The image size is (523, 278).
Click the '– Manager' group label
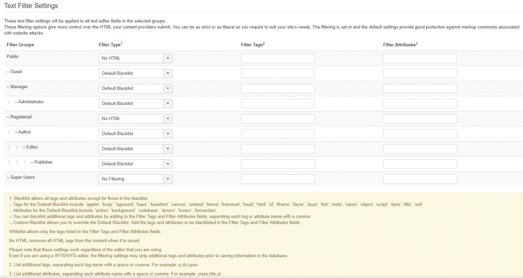click(17, 87)
